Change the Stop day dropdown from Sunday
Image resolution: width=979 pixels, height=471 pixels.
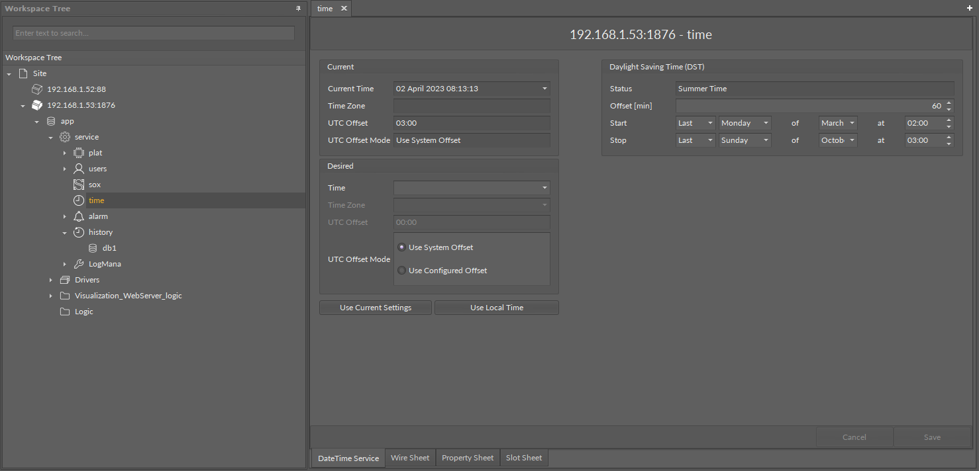click(745, 140)
